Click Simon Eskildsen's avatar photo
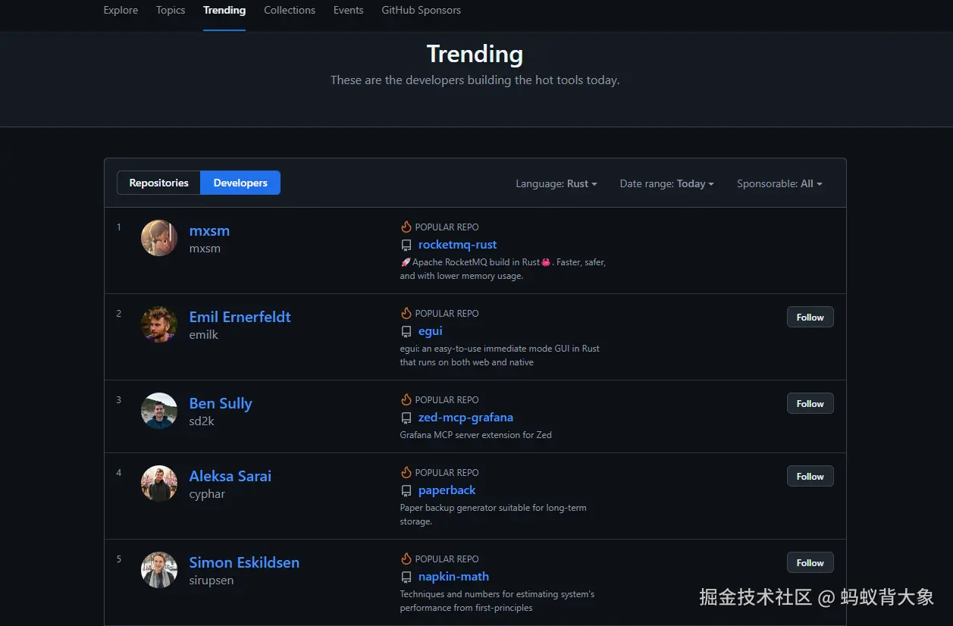The height and width of the screenshot is (626, 953). click(159, 570)
